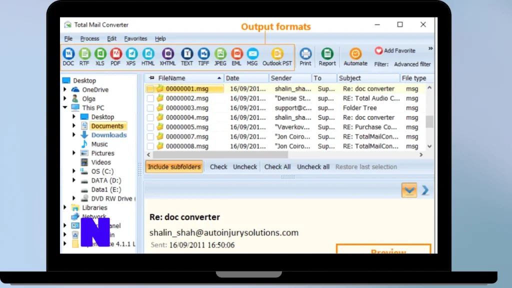
Task: Convert emails to HTML
Action: (148, 57)
